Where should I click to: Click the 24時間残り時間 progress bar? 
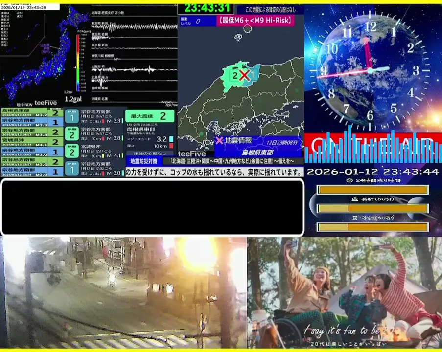[372, 190]
